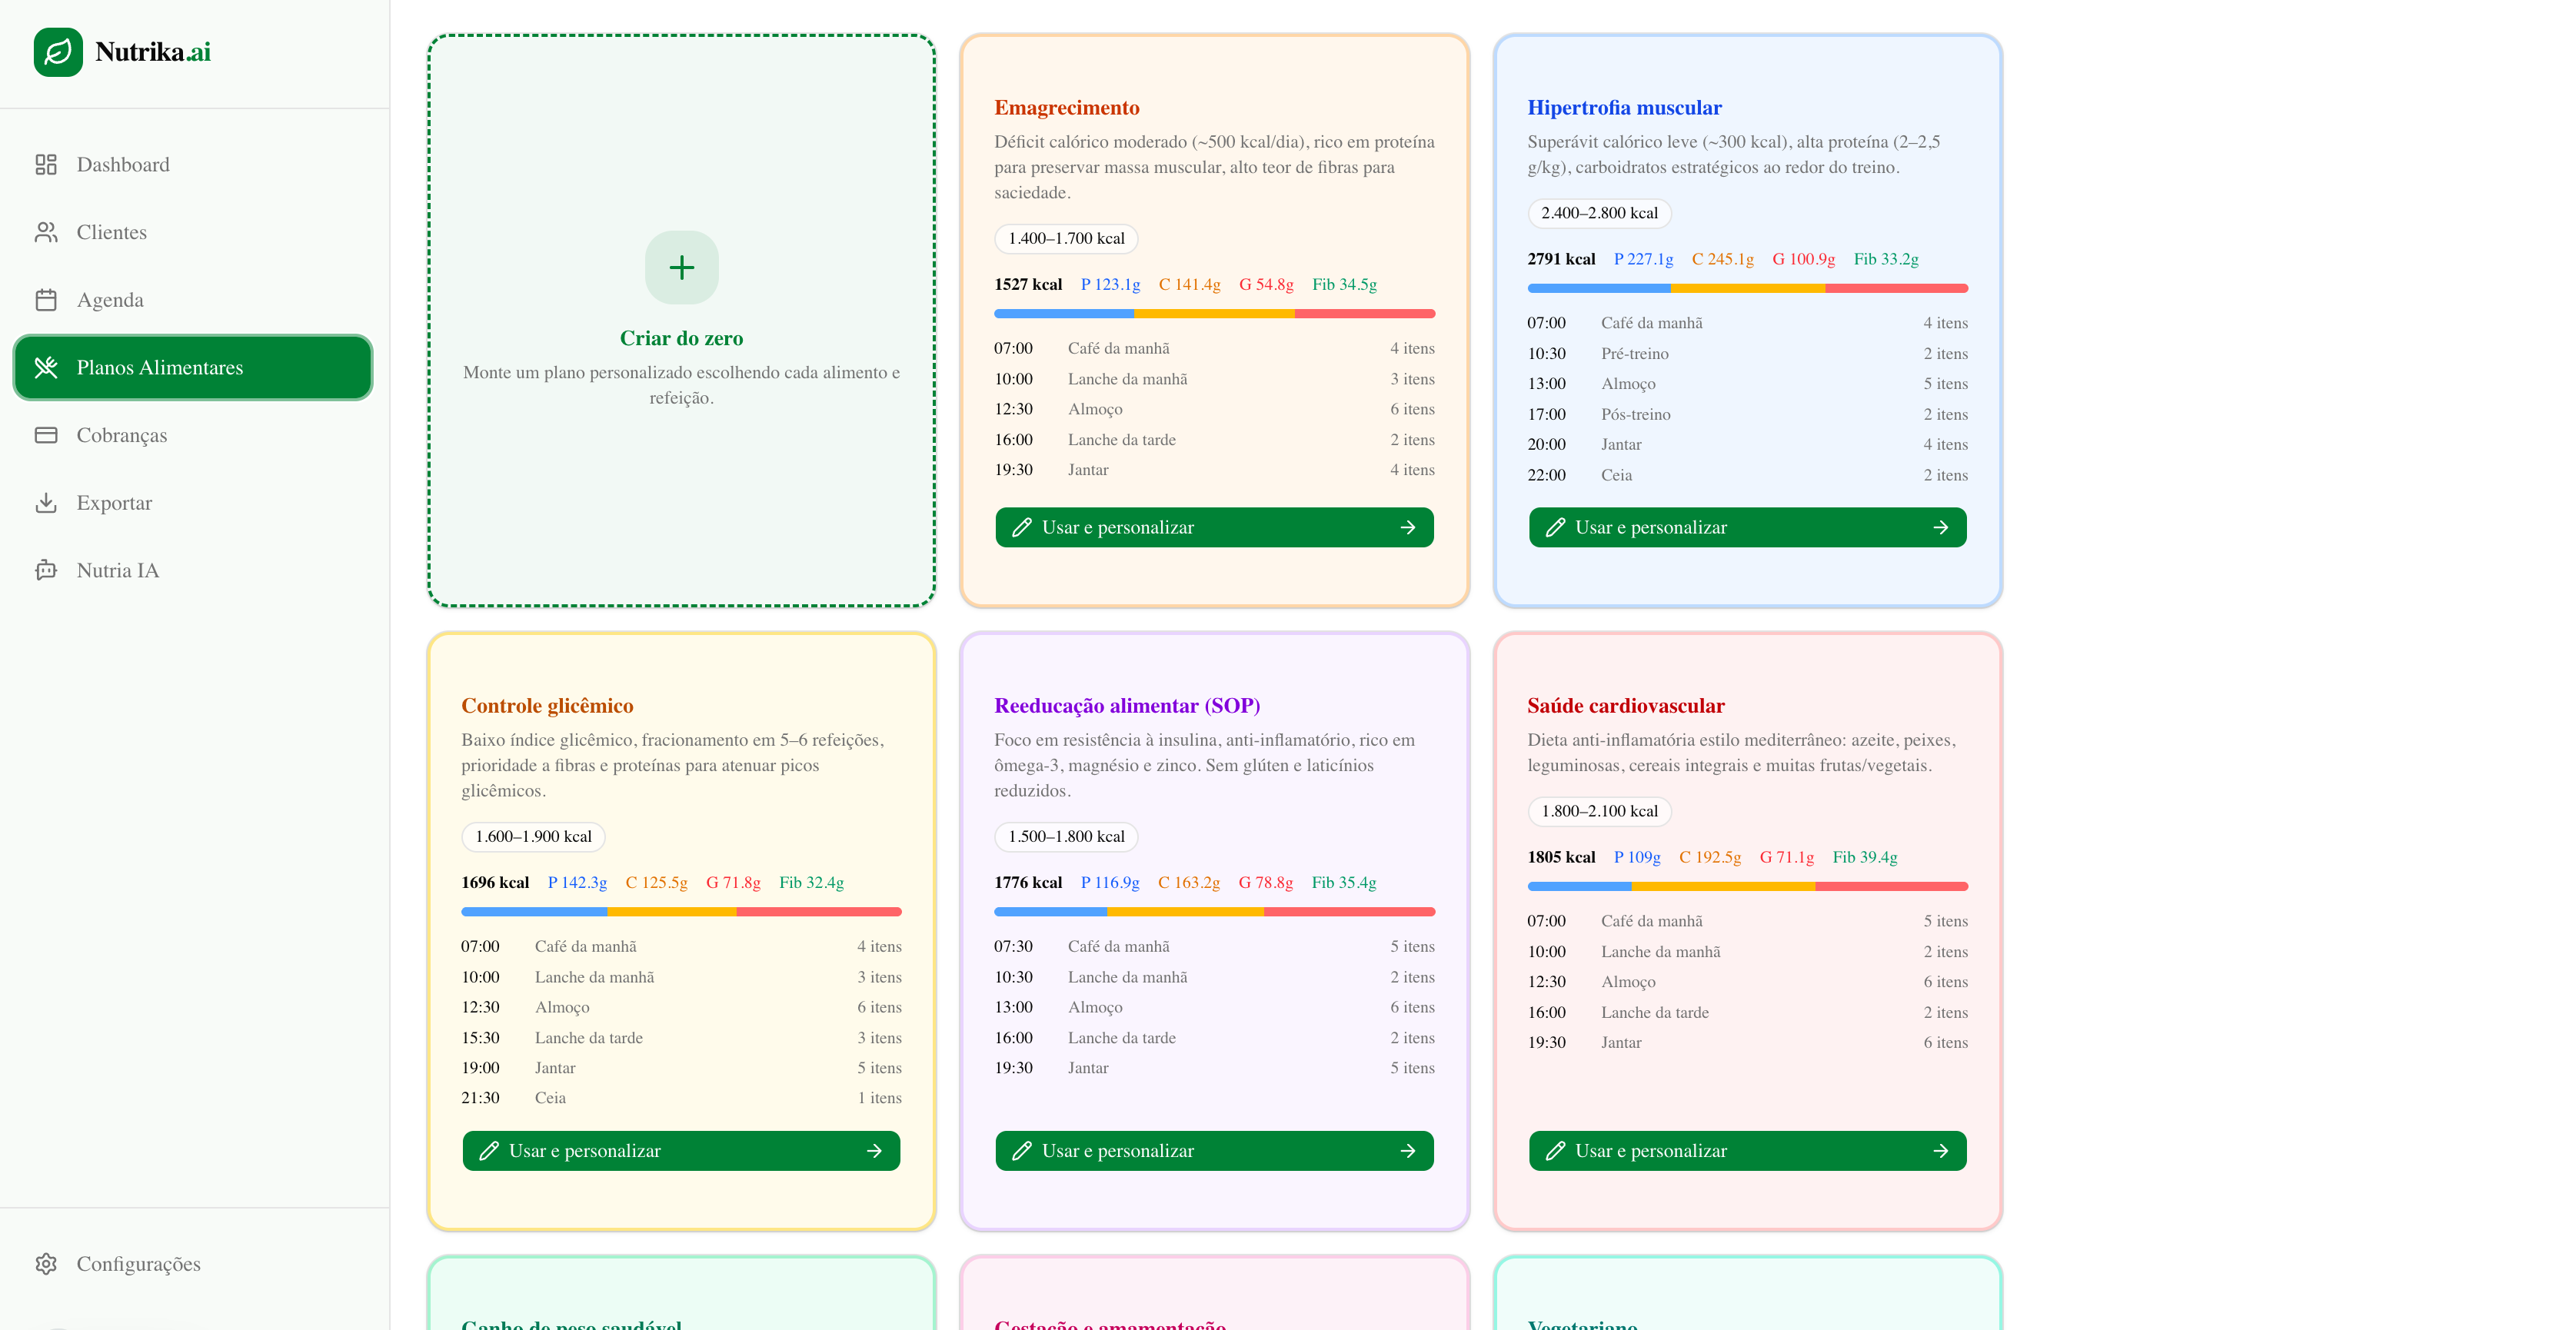Click the 1.600–1.900 kcal badge
Image resolution: width=2576 pixels, height=1330 pixels.
(x=533, y=837)
